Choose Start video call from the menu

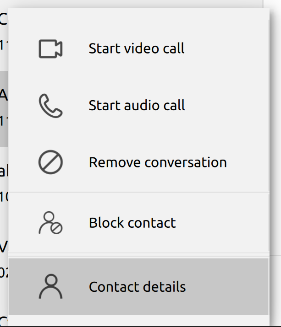138,48
